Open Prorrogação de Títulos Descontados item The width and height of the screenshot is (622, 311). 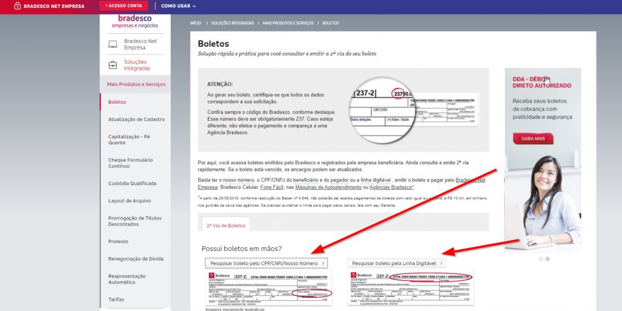click(135, 221)
